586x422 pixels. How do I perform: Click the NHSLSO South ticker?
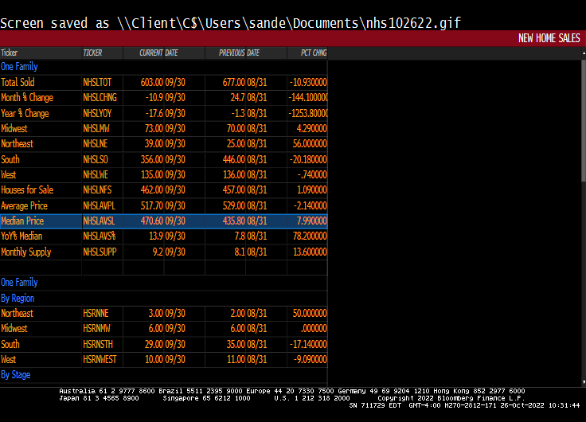click(95, 159)
